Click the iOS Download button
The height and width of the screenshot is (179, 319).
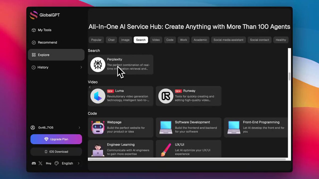click(x=56, y=152)
